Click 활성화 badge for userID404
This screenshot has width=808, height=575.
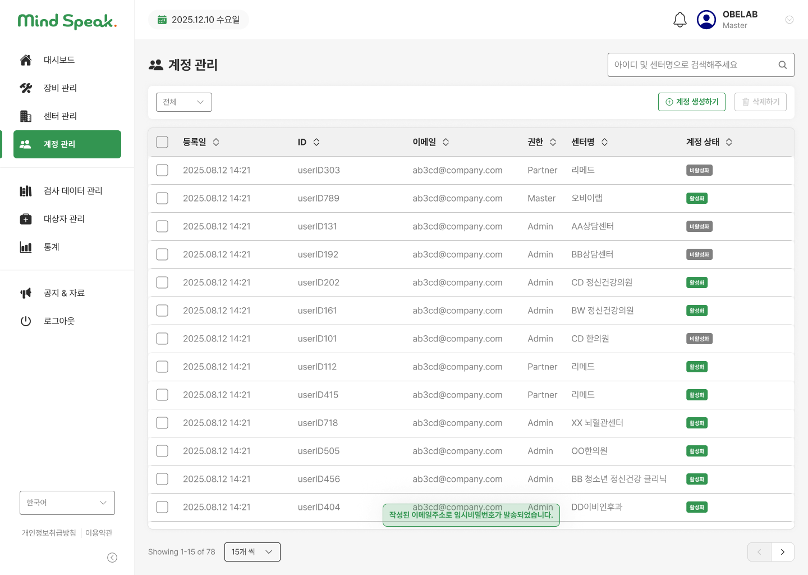pyautogui.click(x=697, y=507)
